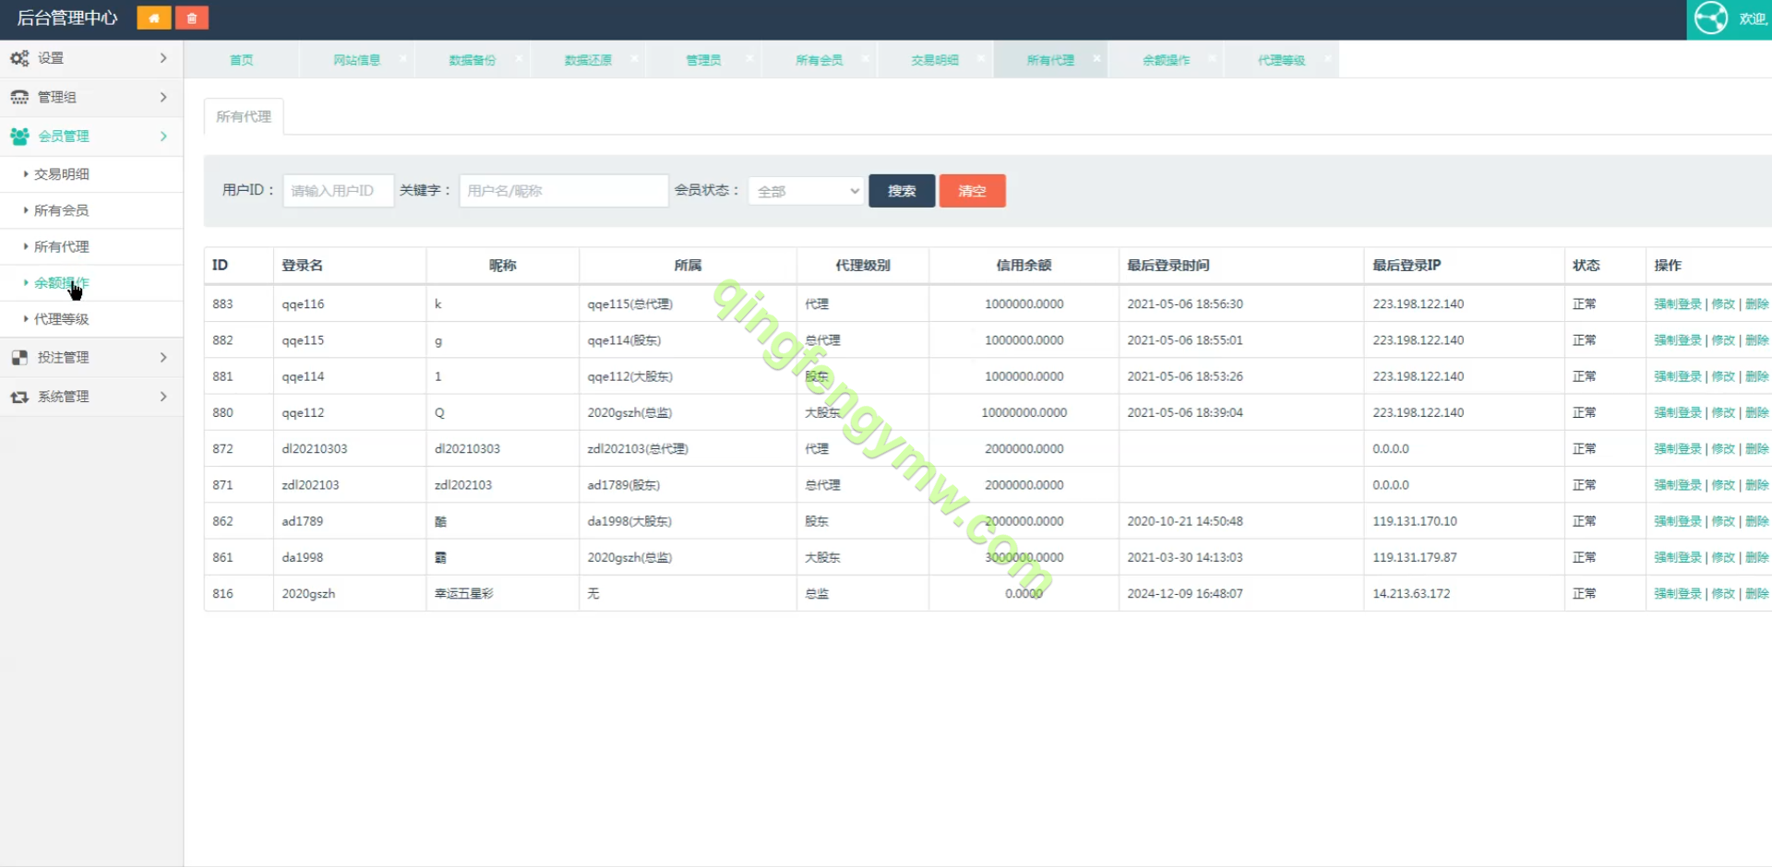Click the 投注管理 sidebar icon
Viewport: 1772px width, 867px height.
(19, 358)
